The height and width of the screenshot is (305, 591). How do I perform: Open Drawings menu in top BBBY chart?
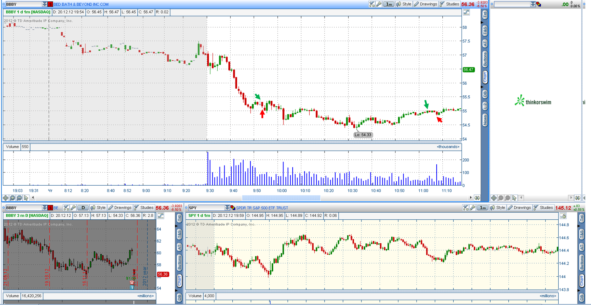coord(425,4)
